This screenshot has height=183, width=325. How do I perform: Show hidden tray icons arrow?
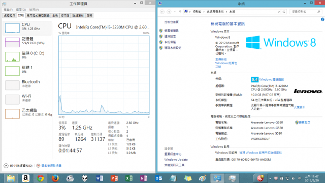[270, 178]
